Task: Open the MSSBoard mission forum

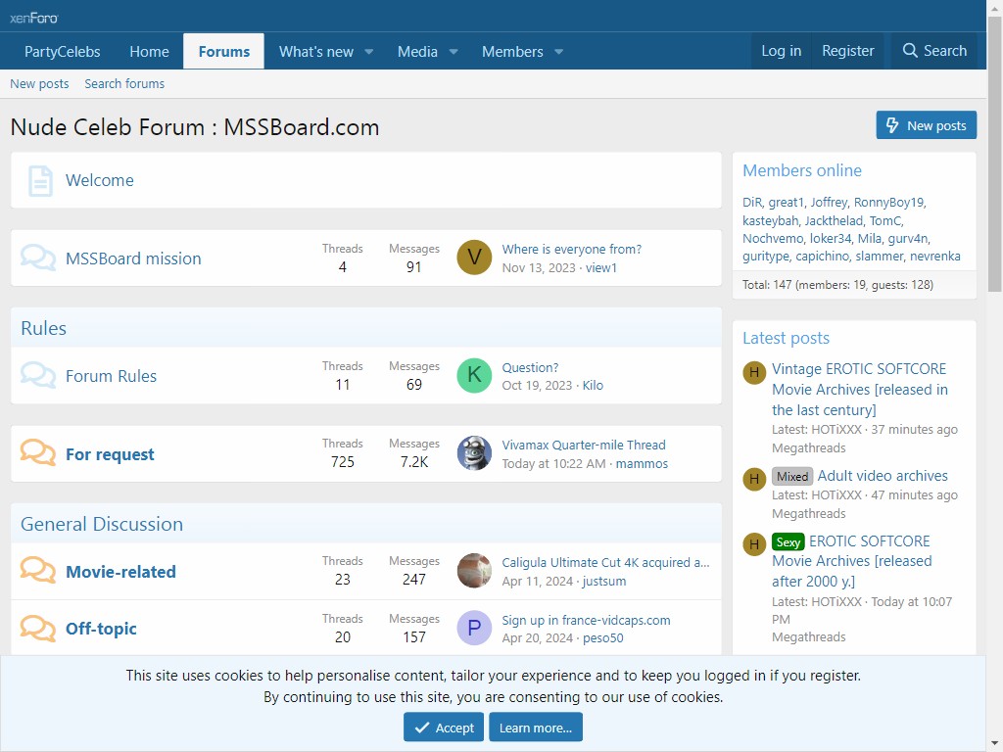Action: [x=133, y=258]
